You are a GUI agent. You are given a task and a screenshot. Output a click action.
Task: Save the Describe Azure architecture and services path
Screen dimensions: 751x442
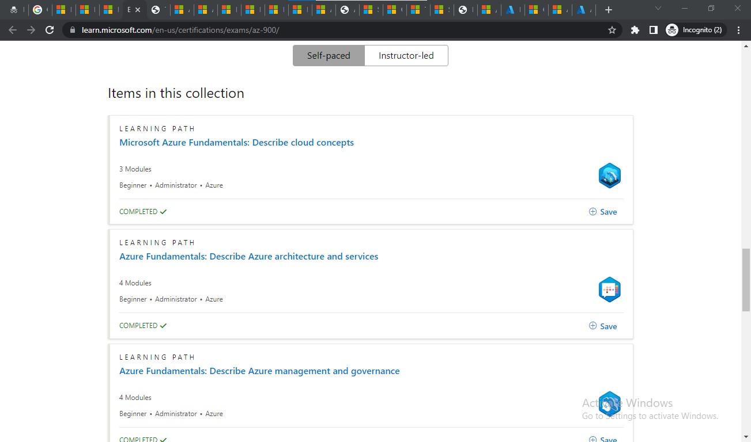(x=603, y=326)
